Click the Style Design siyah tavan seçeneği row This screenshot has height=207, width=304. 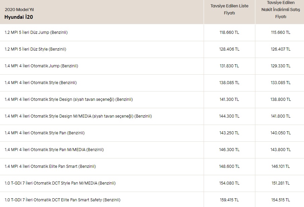pyautogui.click(x=69, y=99)
